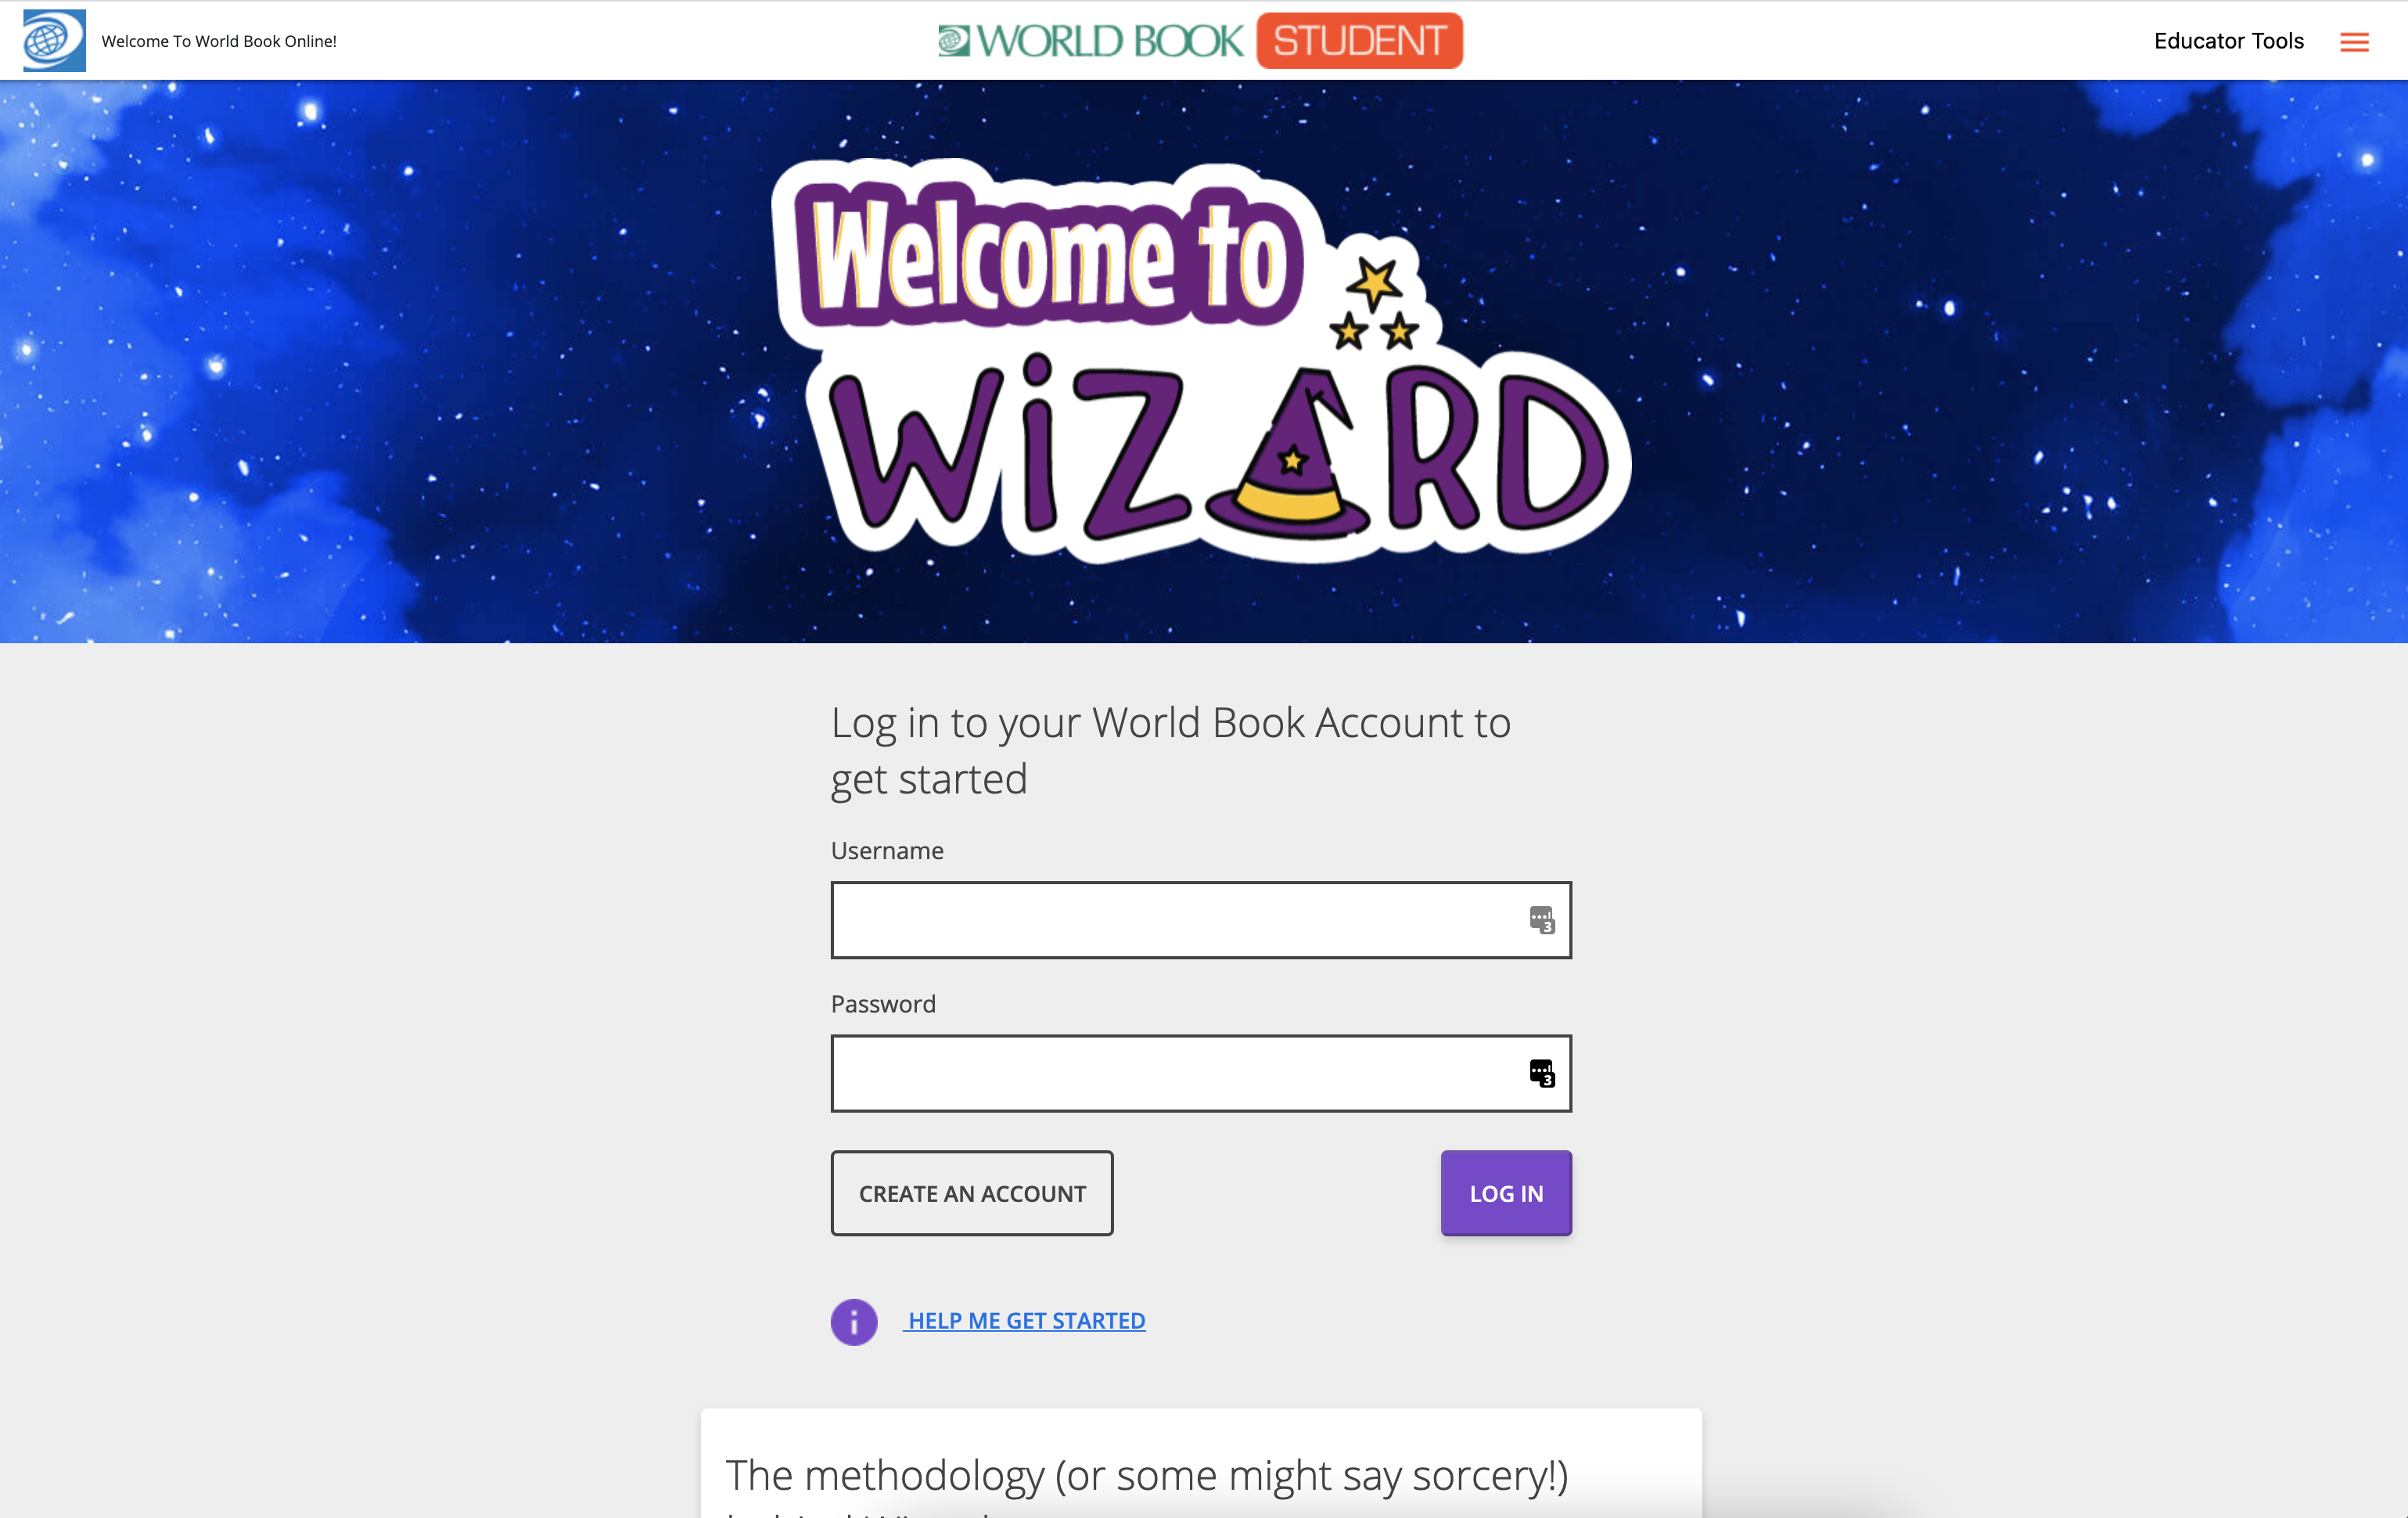
Task: Click the World Book Student logo
Action: [1203, 40]
